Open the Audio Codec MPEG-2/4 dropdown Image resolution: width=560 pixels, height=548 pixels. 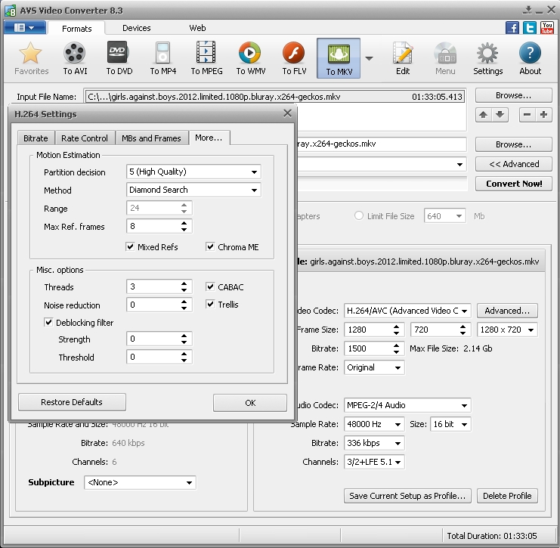(464, 405)
